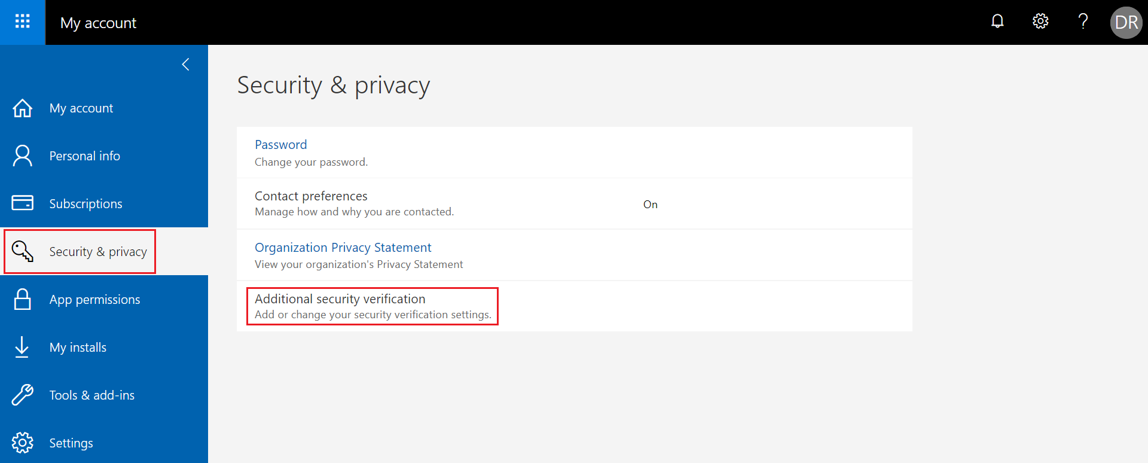The image size is (1148, 463).
Task: Click the lock icon for App permissions
Action: click(23, 299)
